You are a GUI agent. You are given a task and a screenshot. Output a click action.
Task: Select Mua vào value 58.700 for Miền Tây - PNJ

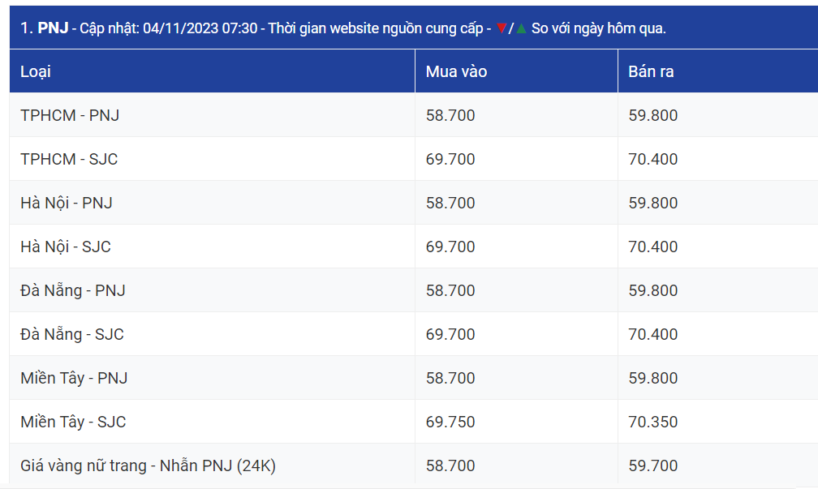click(x=450, y=378)
